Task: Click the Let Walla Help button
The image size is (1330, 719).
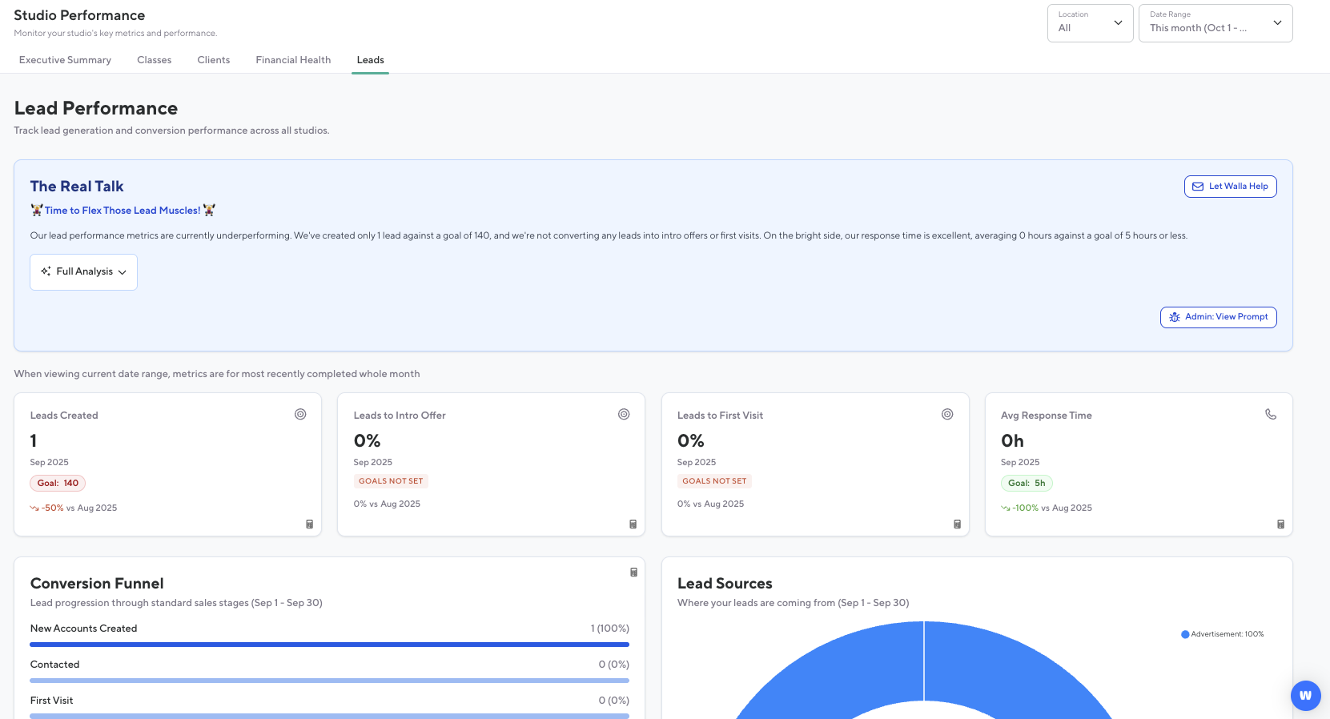Action: tap(1230, 187)
